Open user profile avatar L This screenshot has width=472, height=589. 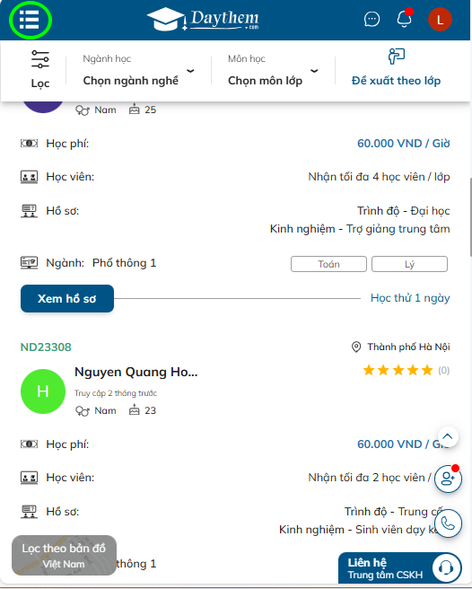click(x=440, y=19)
